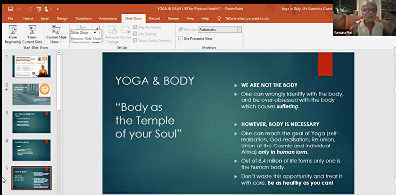
Task: Switch to the Insert tab
Action: point(45,18)
